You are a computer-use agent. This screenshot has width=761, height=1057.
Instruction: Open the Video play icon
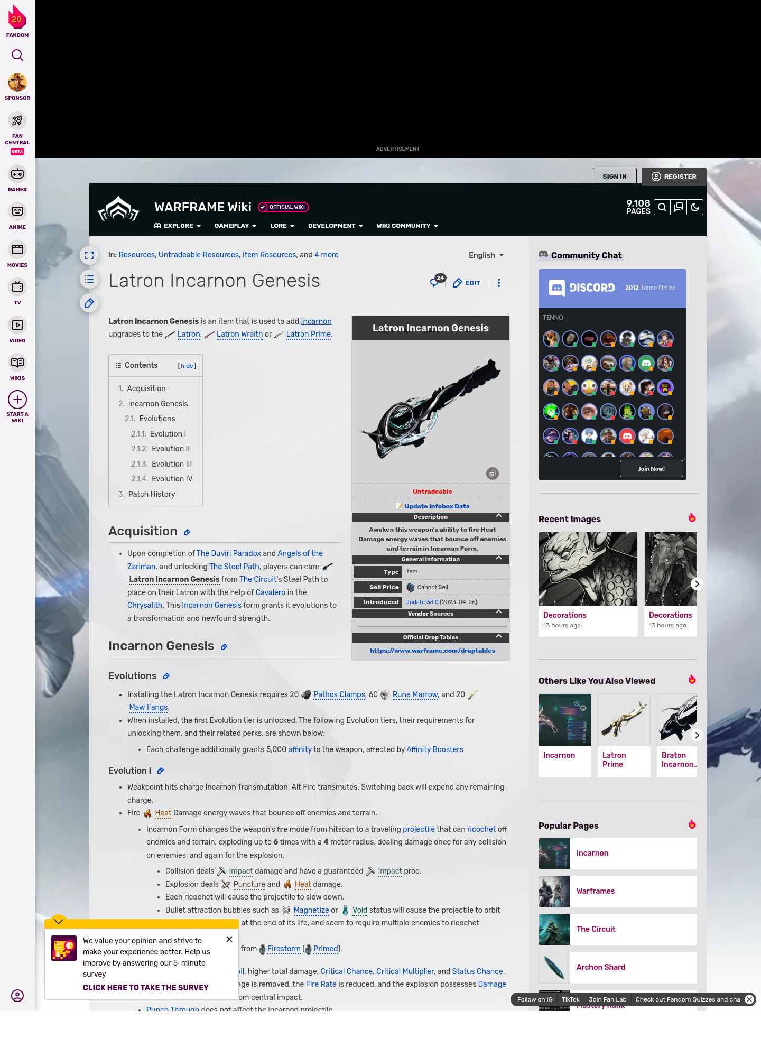tap(17, 325)
